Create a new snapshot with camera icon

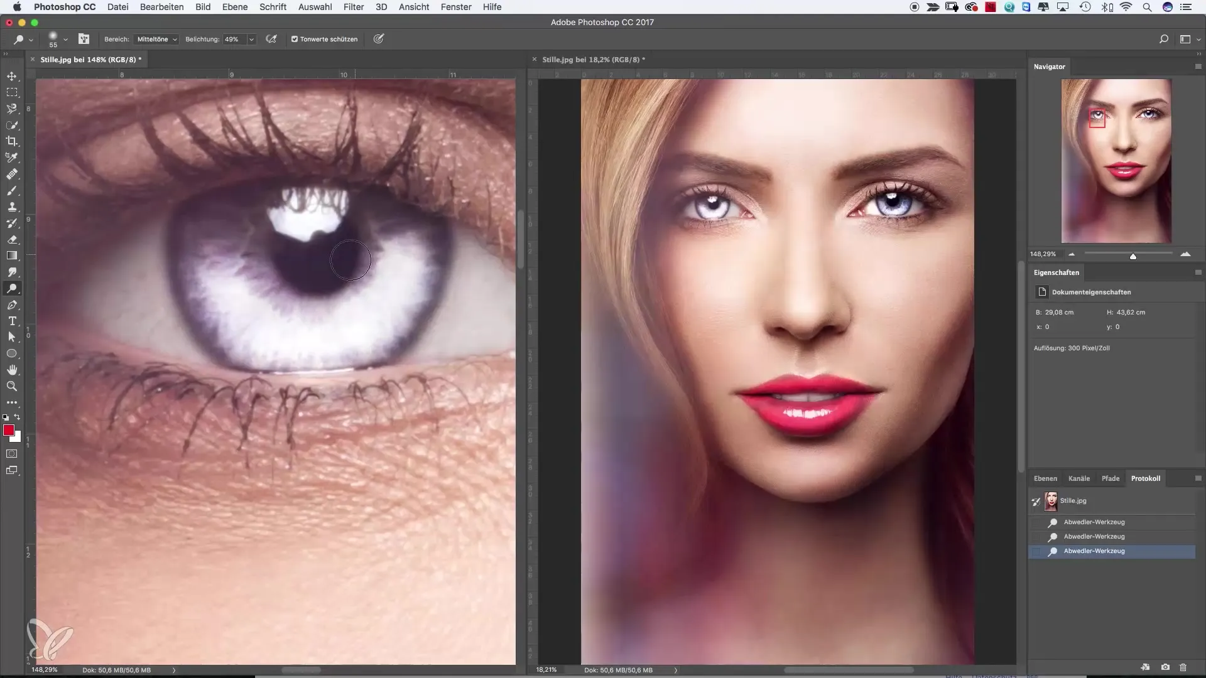point(1165,667)
